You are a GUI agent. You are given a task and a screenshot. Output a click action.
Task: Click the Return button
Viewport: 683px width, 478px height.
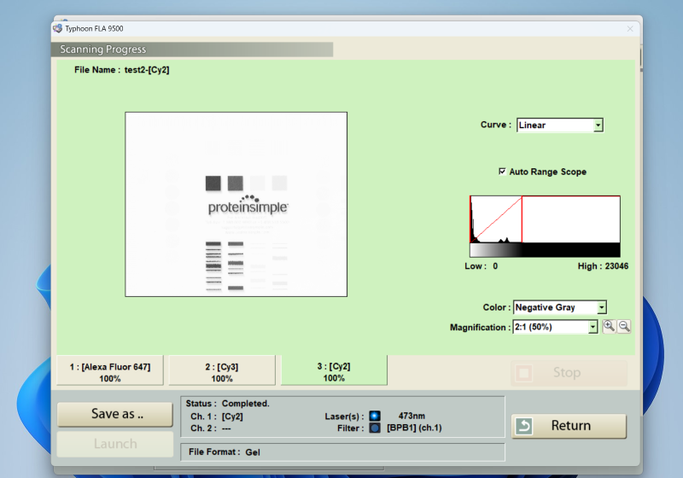pyautogui.click(x=569, y=426)
